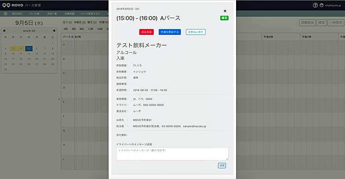Click the red button in dialog
Image resolution: width=345 pixels, height=179 pixels.
point(146,32)
